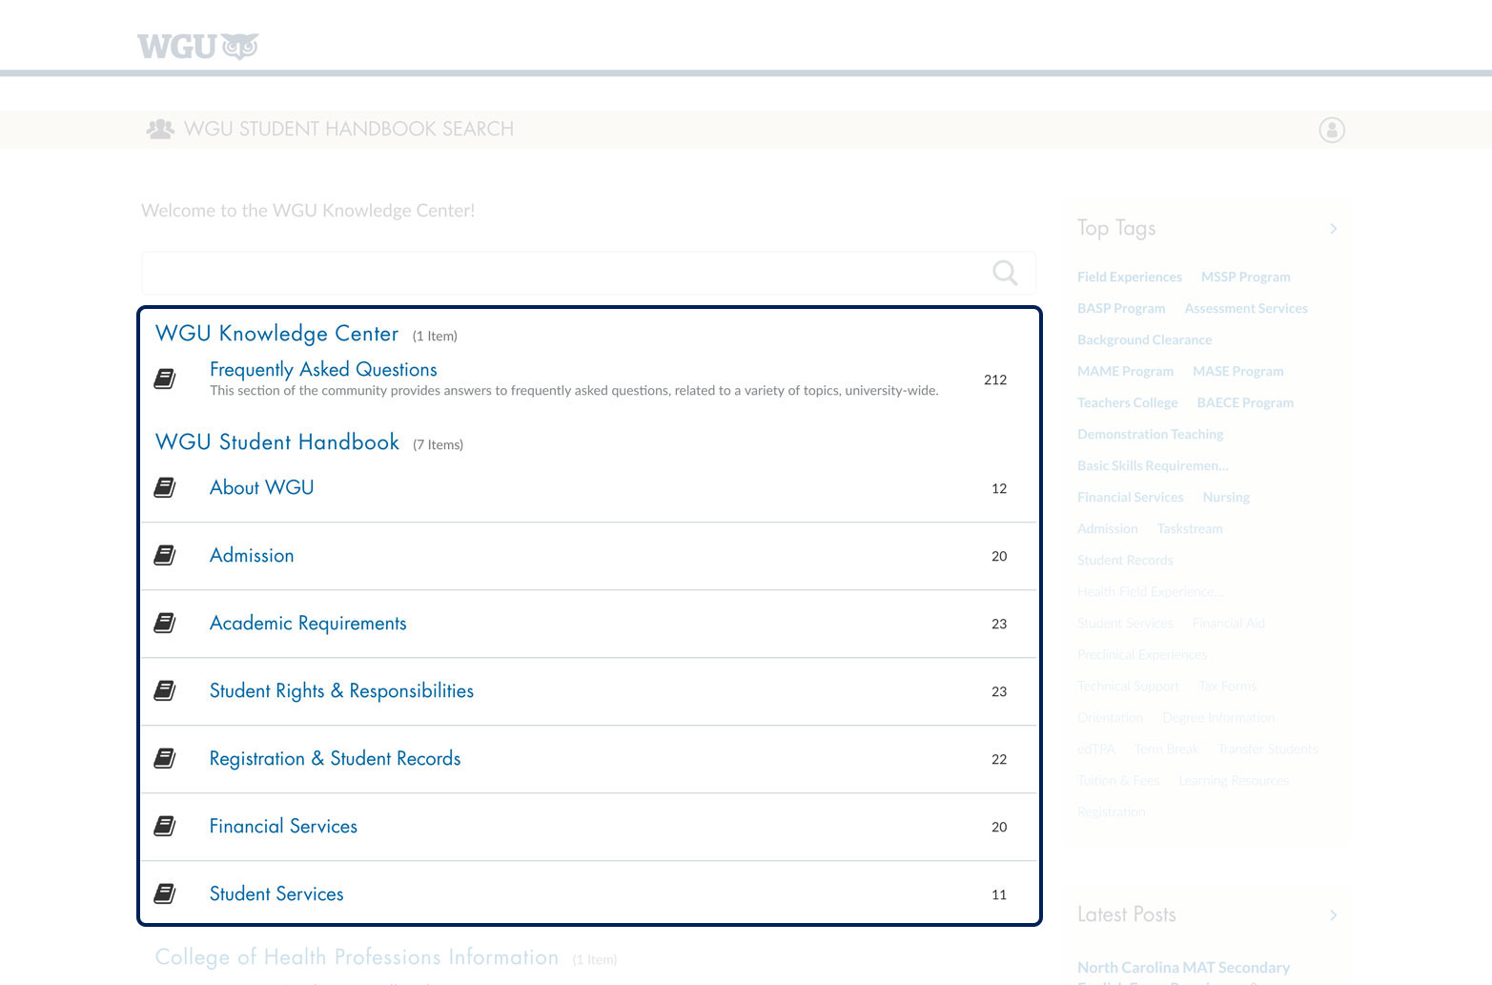1492x985 pixels.
Task: Open the Academic Requirements section
Action: 308,623
